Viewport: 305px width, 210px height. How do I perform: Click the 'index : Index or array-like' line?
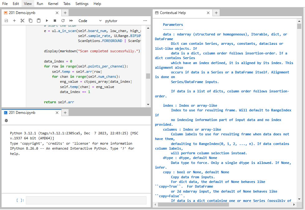[190, 105]
